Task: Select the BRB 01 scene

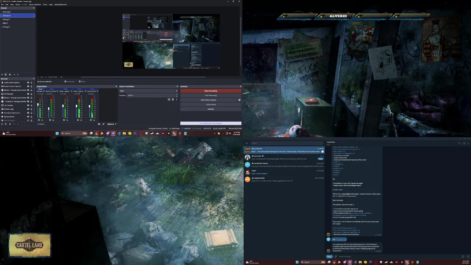Action: point(18,23)
